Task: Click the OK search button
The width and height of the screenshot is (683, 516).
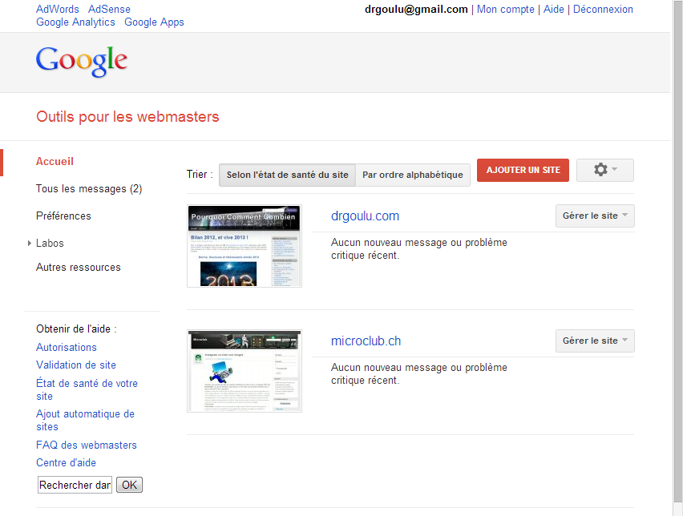Action: pyautogui.click(x=129, y=485)
